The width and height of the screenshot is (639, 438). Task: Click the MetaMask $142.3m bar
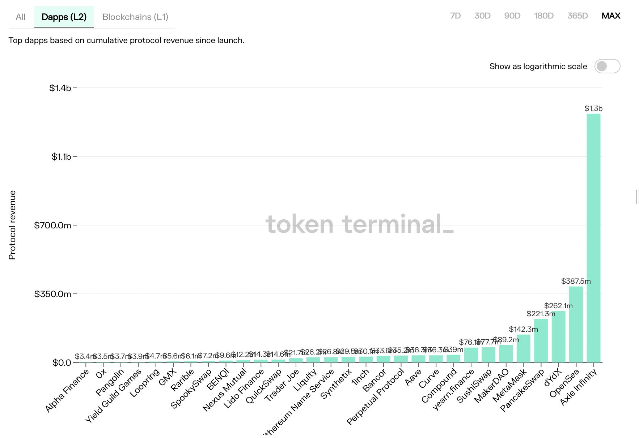[x=523, y=349]
